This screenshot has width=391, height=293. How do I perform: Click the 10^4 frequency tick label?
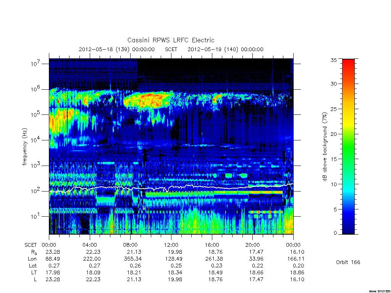tap(36, 140)
